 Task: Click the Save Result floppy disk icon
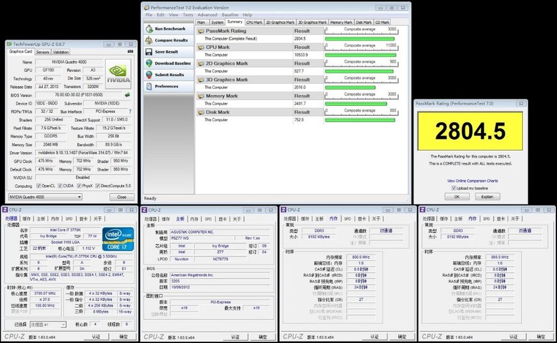click(x=149, y=52)
